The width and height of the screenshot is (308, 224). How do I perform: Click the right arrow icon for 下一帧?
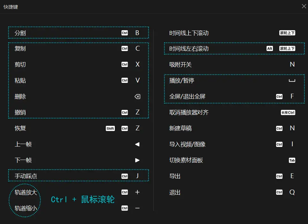tap(137, 160)
